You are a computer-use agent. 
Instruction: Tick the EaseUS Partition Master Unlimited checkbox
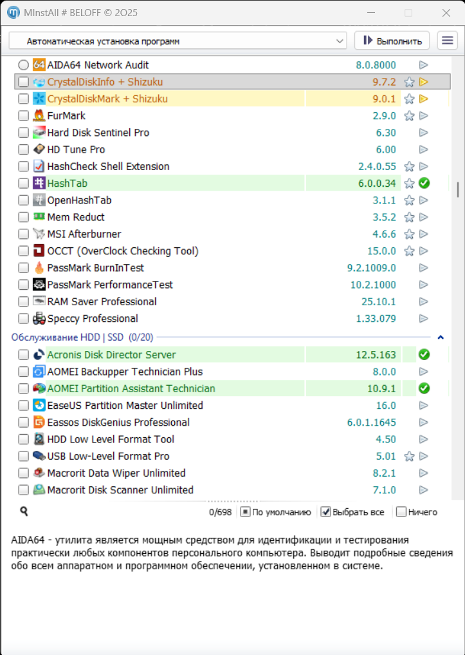[x=23, y=406]
